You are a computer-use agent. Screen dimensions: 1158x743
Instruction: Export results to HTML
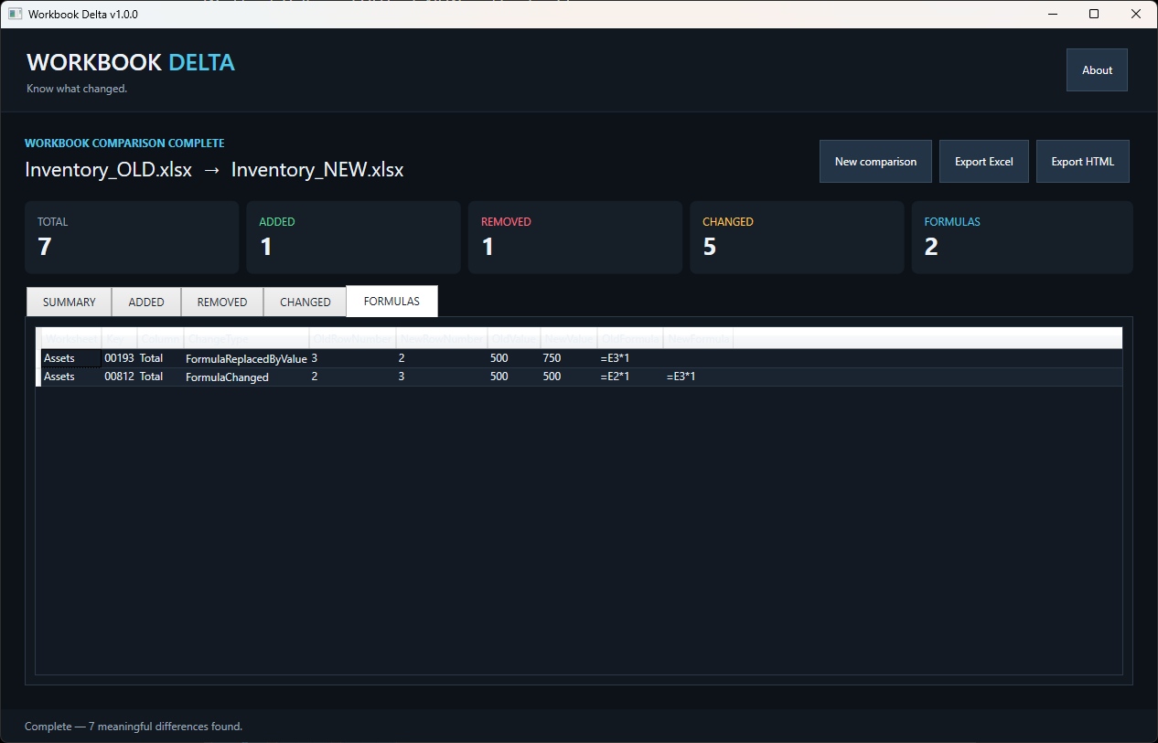[x=1083, y=162]
